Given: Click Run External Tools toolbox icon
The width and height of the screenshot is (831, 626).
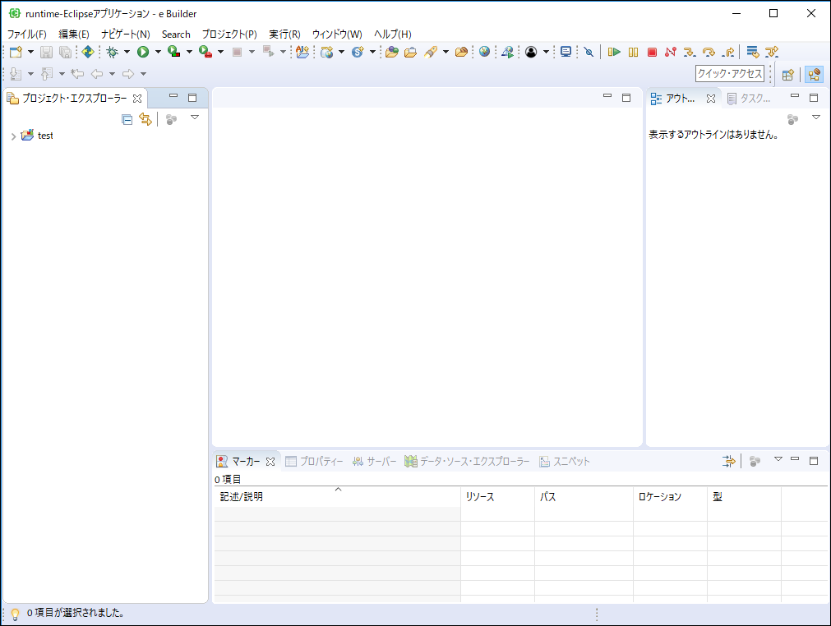Looking at the screenshot, I should [x=205, y=52].
